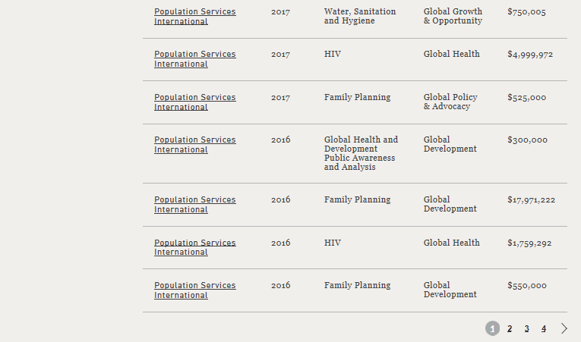Click 'Water, Sanitation and Hygiene' topic text
The image size is (581, 342).
(x=360, y=16)
